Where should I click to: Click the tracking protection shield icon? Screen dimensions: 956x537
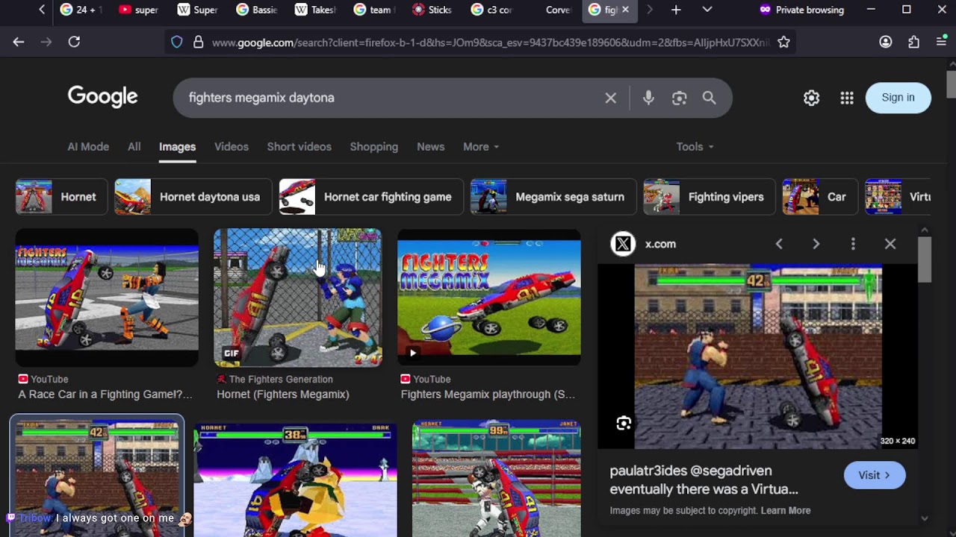coord(176,43)
